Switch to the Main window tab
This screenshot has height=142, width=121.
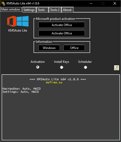pos(11,9)
